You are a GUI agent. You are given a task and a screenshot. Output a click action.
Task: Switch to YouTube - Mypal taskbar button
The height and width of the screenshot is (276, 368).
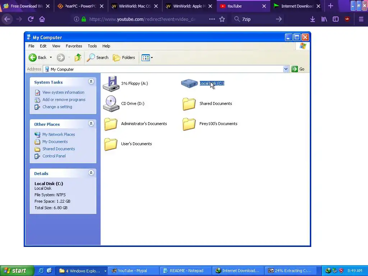(134, 271)
